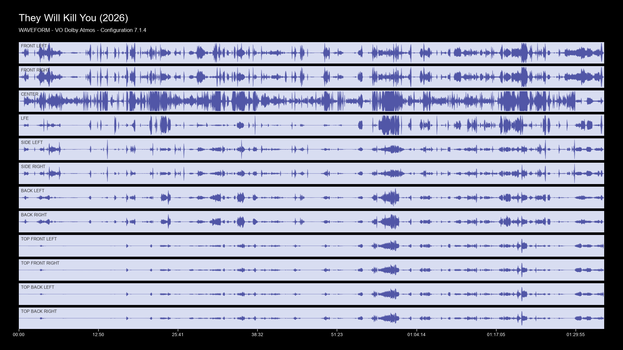Click the SIDE LEFT channel label

[32, 143]
